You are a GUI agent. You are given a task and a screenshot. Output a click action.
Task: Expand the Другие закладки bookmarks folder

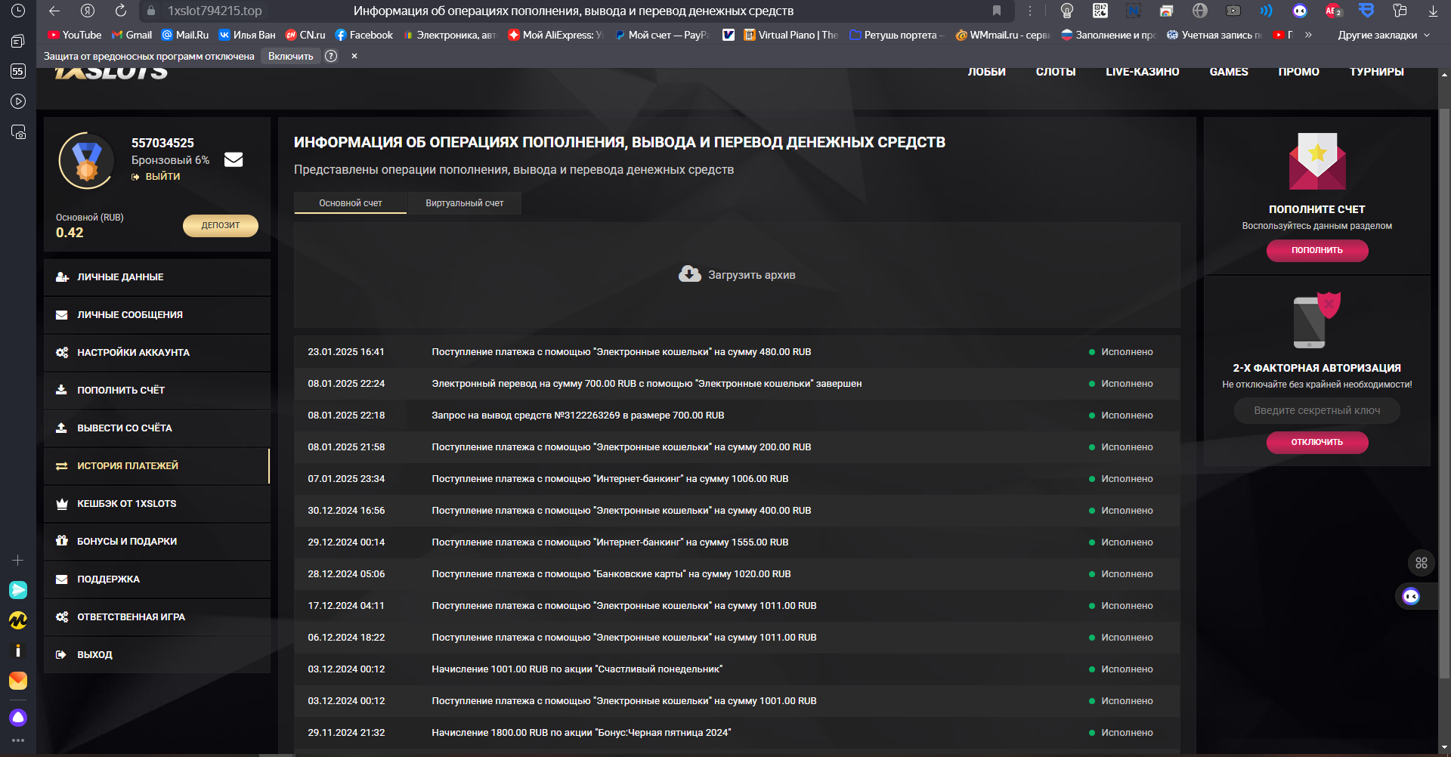tap(1383, 35)
